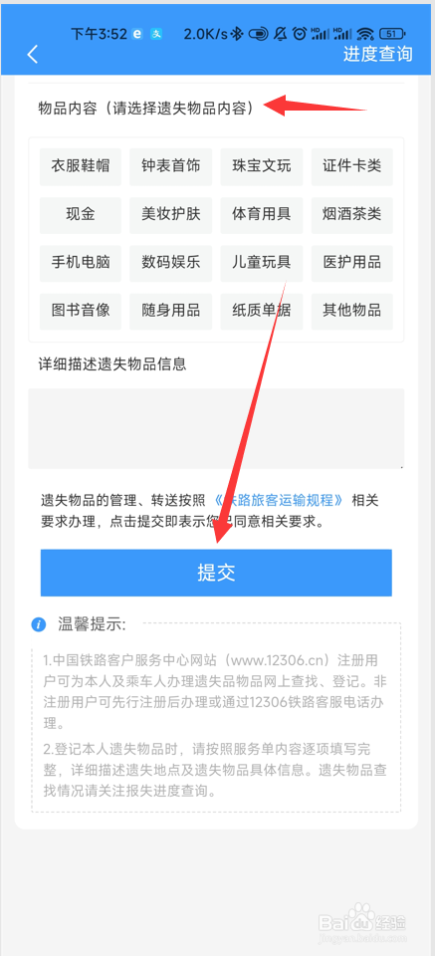Select the 衣服鞋帽 category
The height and width of the screenshot is (956, 435).
[x=81, y=166]
